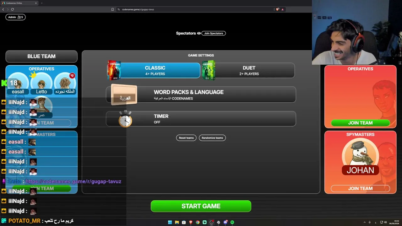Click the الملكه نجوده player avatar
Image resolution: width=402 pixels, height=226 pixels.
[65, 83]
